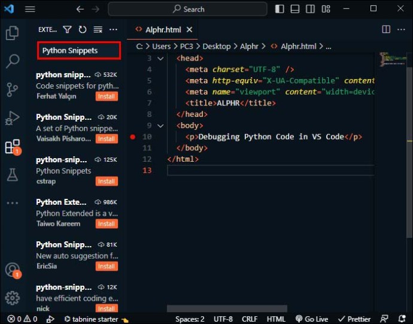Install Python Extended by Taiwo Kareem
Image resolution: width=413 pixels, height=324 pixels.
tap(107, 224)
